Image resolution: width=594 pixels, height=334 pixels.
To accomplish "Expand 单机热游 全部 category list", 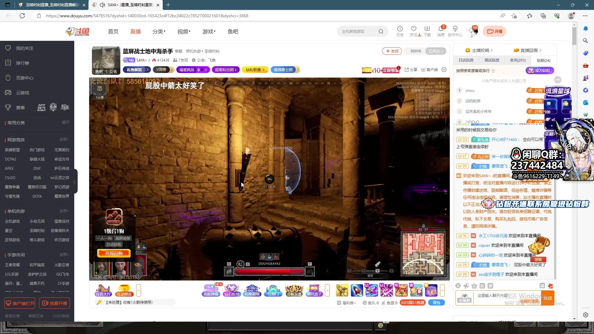I will (x=64, y=211).
